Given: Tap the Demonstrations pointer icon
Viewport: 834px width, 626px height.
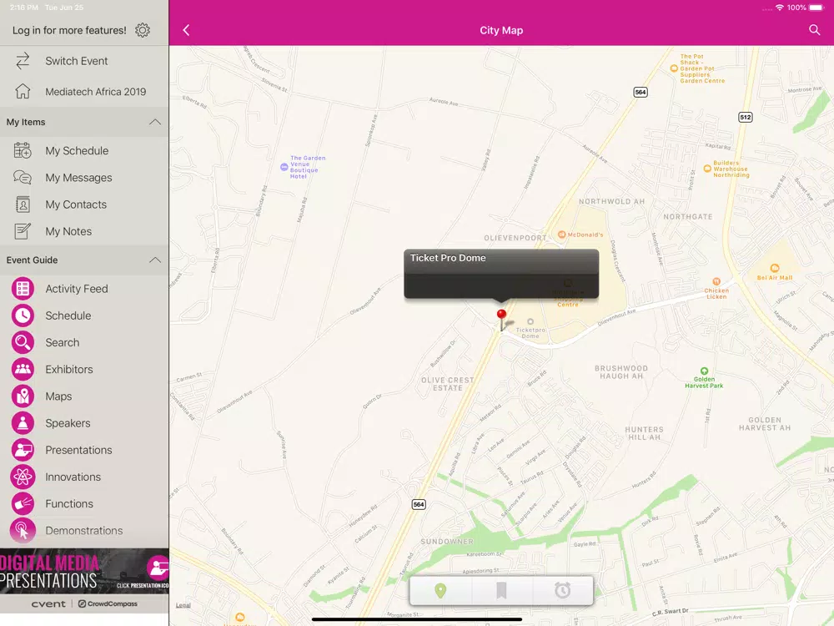Looking at the screenshot, I should [23, 531].
